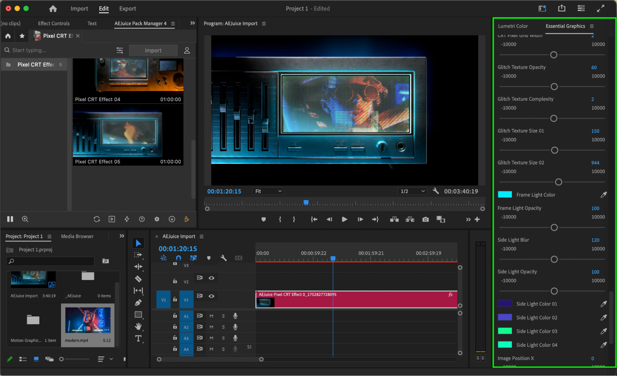The image size is (617, 376).
Task: Select the Hand tool
Action: [x=138, y=326]
